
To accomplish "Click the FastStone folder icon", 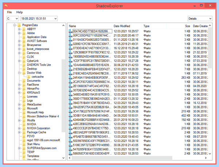I will pyautogui.click(x=24, y=85).
